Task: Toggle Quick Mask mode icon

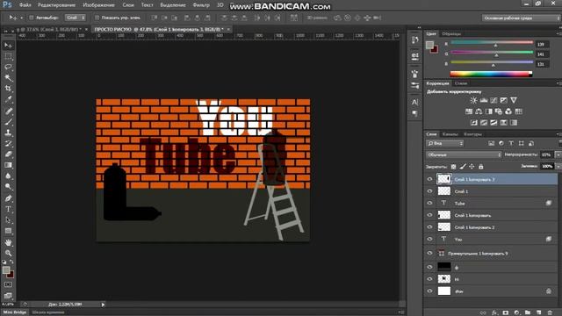Action: (8, 284)
